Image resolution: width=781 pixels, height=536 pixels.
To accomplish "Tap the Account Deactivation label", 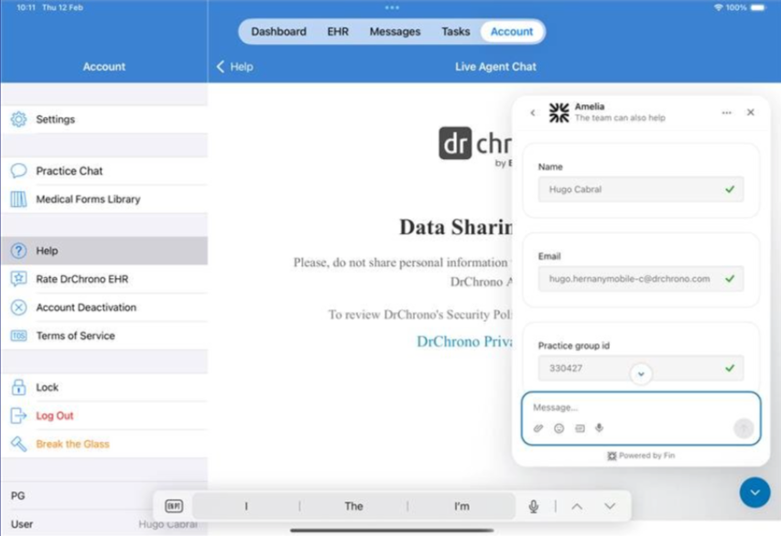I will click(x=86, y=307).
